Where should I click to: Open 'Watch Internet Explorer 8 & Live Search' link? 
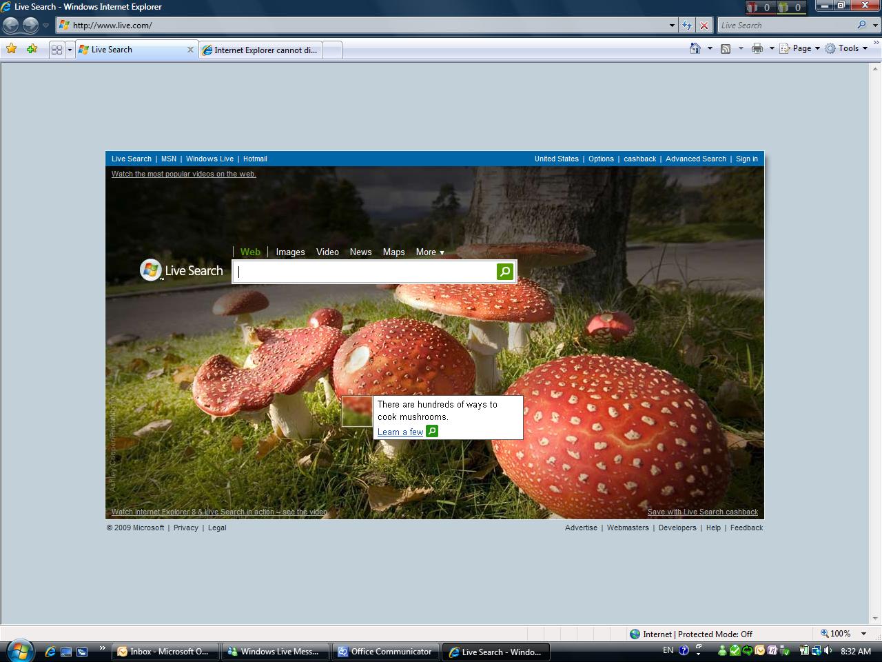pos(219,512)
